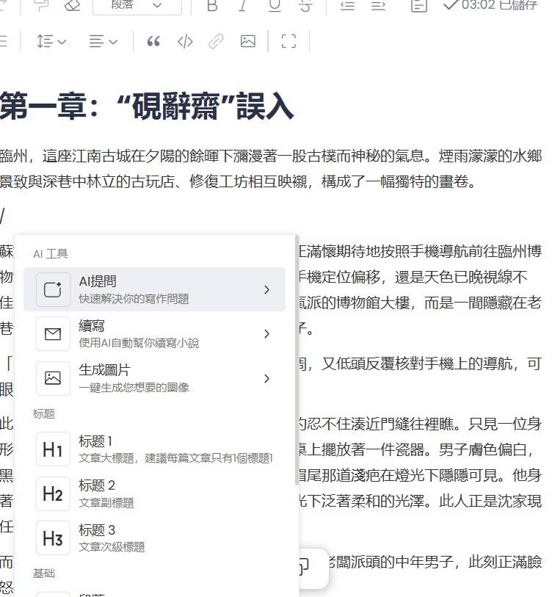This screenshot has width=552, height=597.
Task: Choose 續寫 to continue writing with AI
Action: click(x=154, y=334)
